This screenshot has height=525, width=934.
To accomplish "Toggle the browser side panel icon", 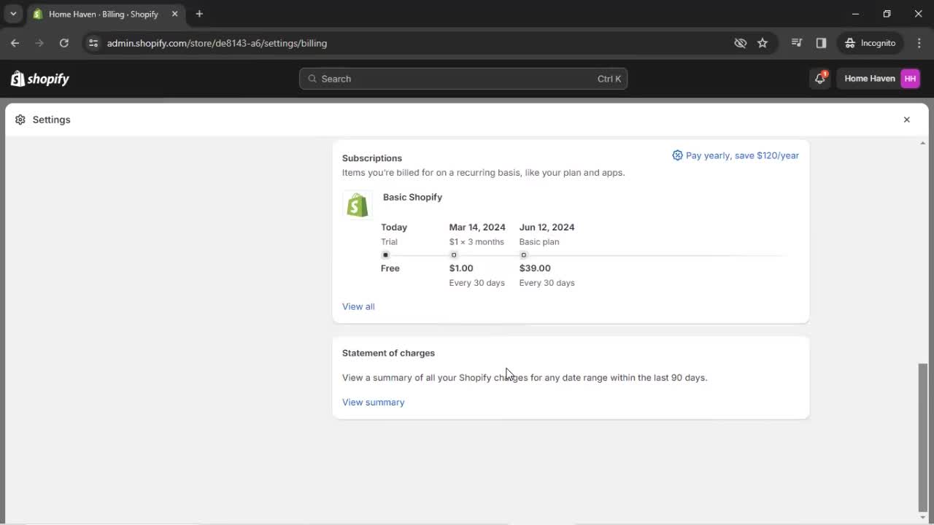I will point(821,43).
